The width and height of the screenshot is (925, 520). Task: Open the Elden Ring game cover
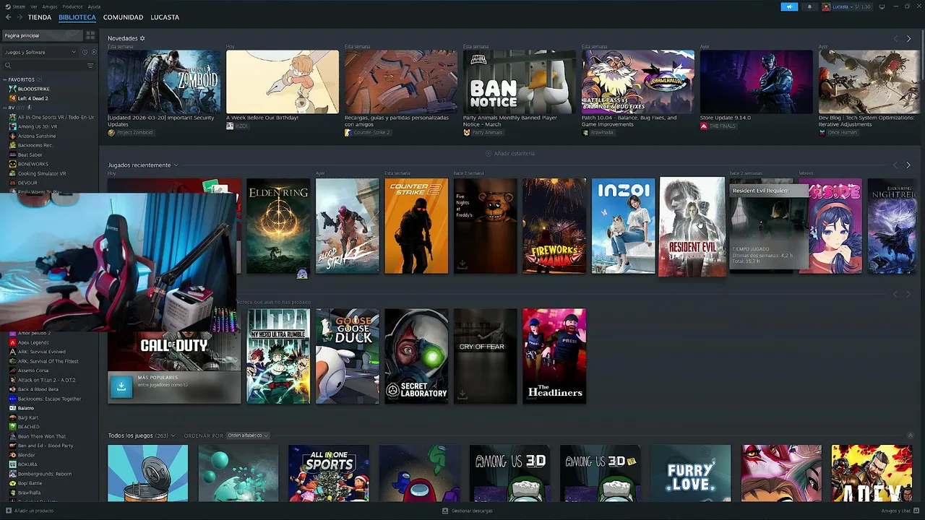(x=278, y=226)
